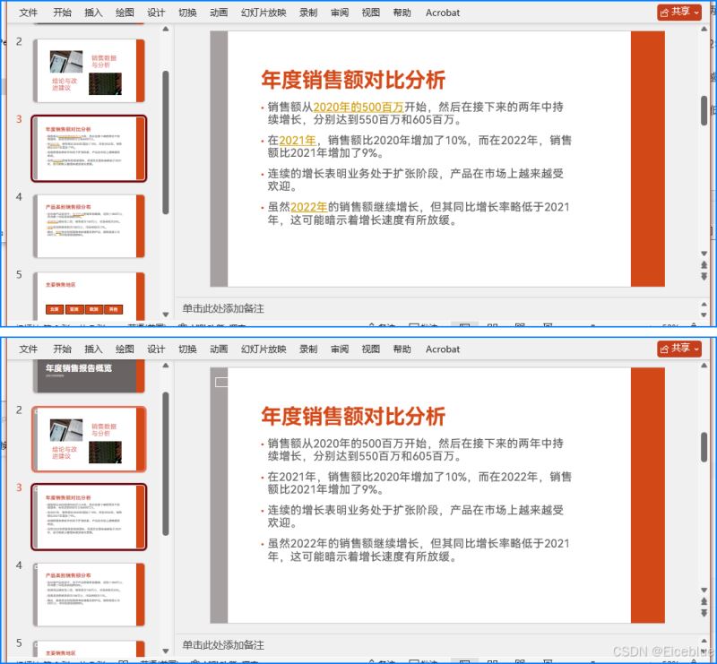717x664 pixels.
Task: Select 幻灯片放映 tab in the lower window
Action: (x=263, y=349)
